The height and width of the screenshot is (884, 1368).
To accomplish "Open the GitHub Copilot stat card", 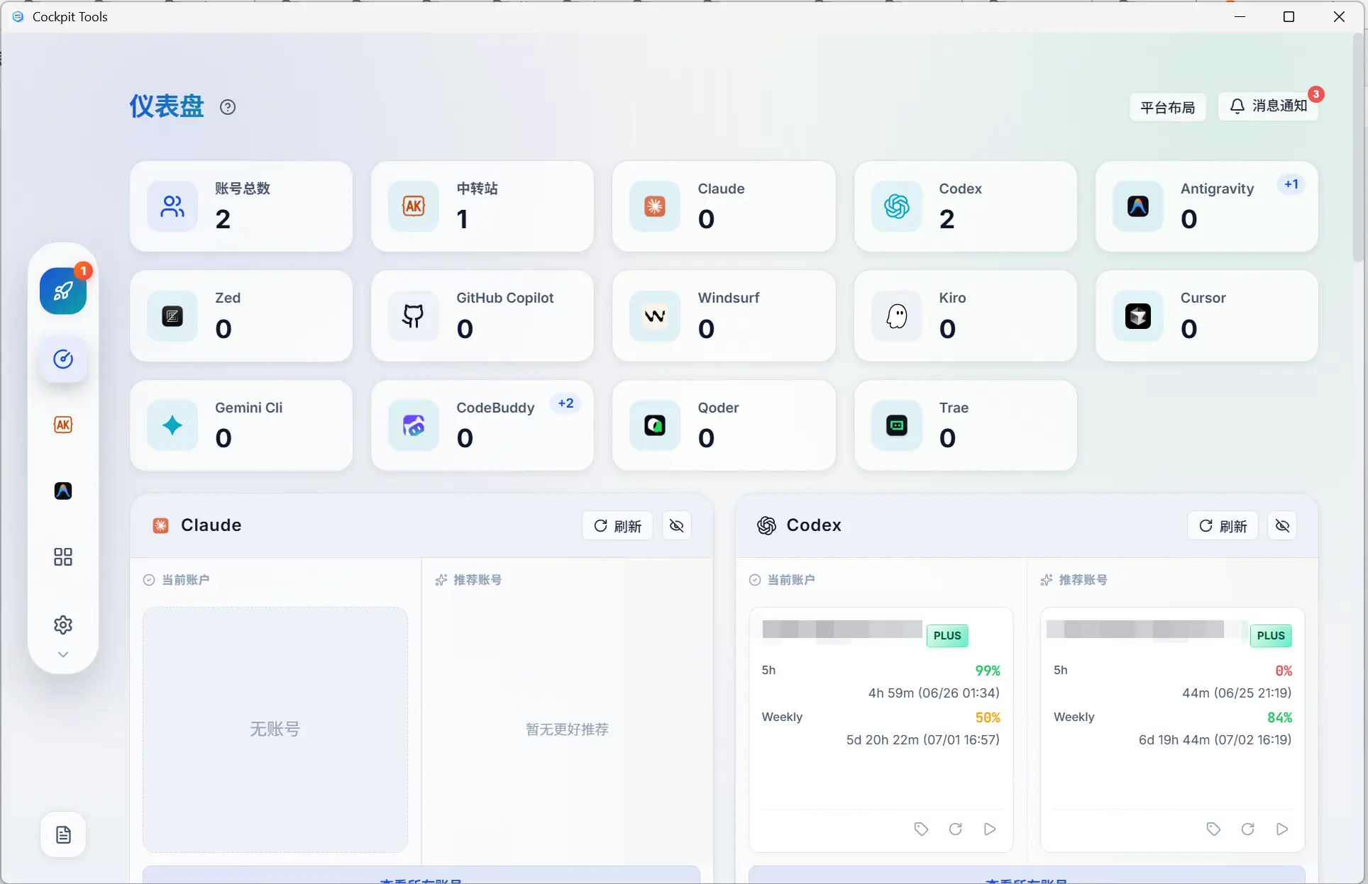I will (x=482, y=316).
